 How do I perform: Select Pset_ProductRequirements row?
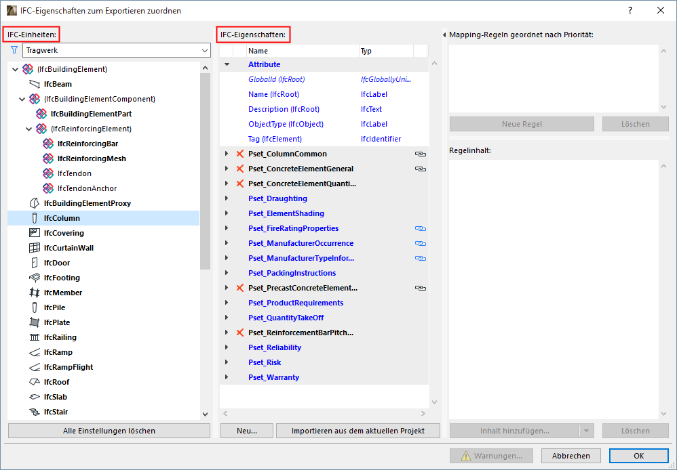click(324, 303)
